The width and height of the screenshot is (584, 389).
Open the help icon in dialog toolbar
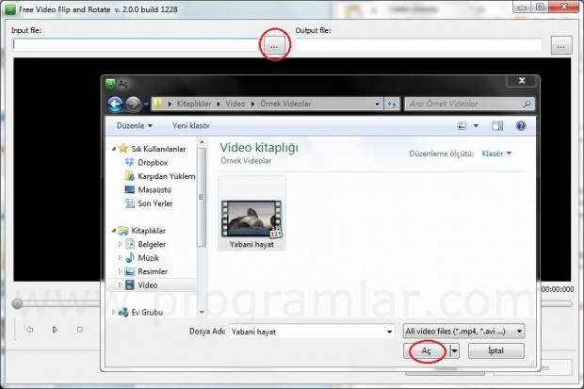coord(521,125)
